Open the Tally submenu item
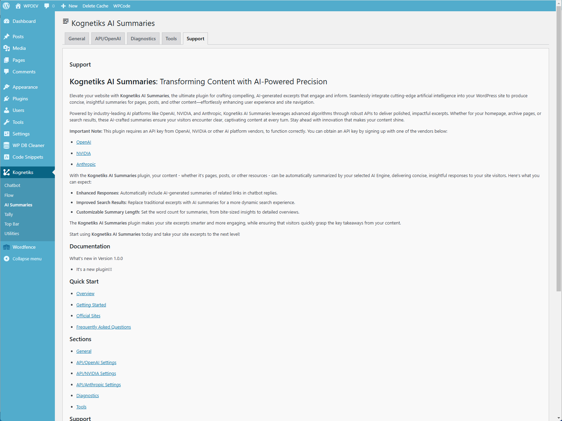562x421 pixels. point(9,214)
